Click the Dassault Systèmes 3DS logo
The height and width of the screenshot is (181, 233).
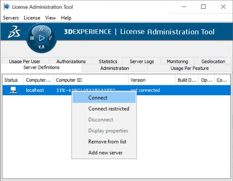click(x=14, y=32)
